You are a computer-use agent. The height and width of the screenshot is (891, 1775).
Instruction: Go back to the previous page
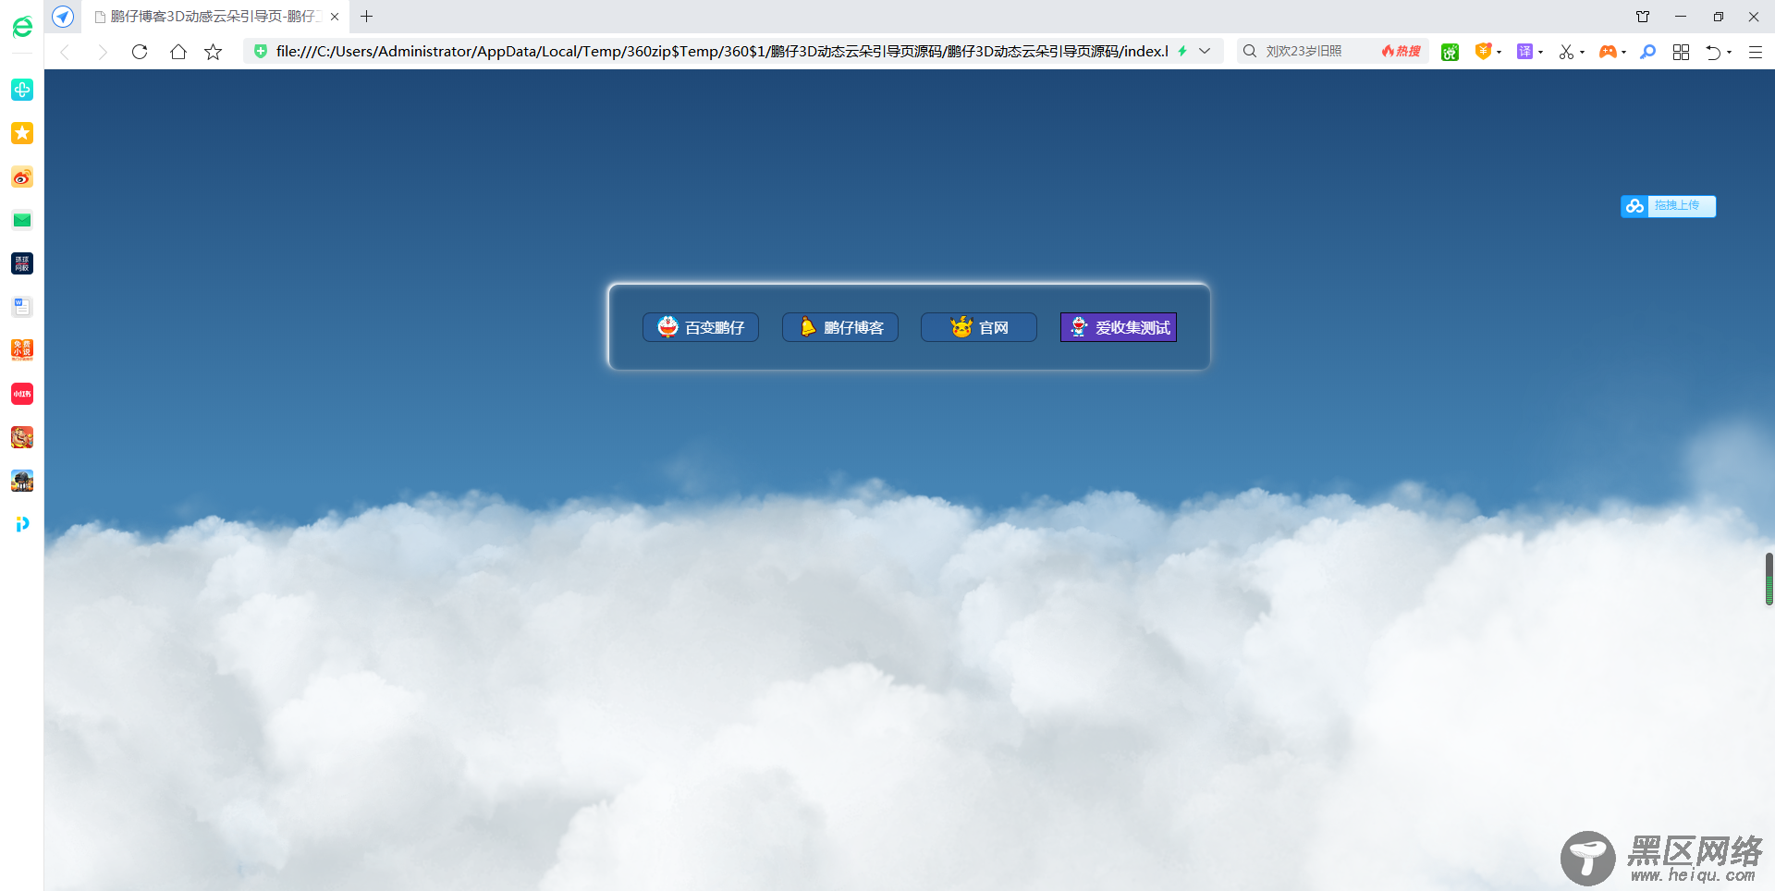[x=65, y=52]
